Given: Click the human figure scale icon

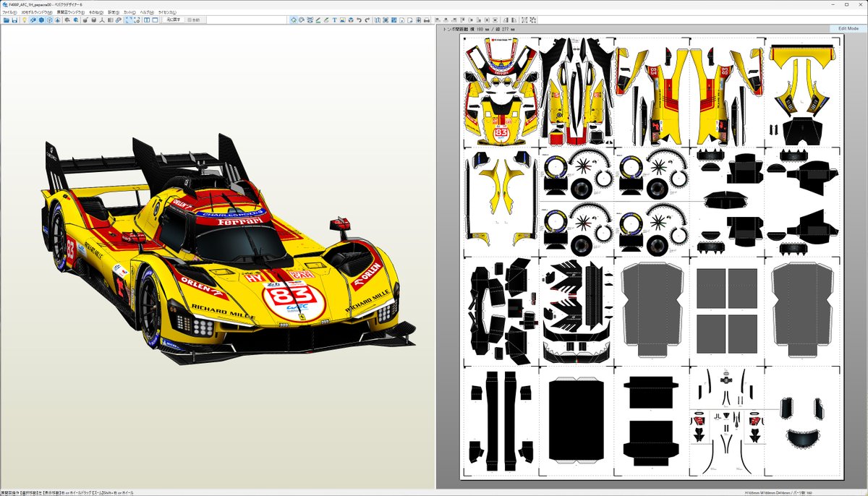Looking at the screenshot, I should point(102,20).
